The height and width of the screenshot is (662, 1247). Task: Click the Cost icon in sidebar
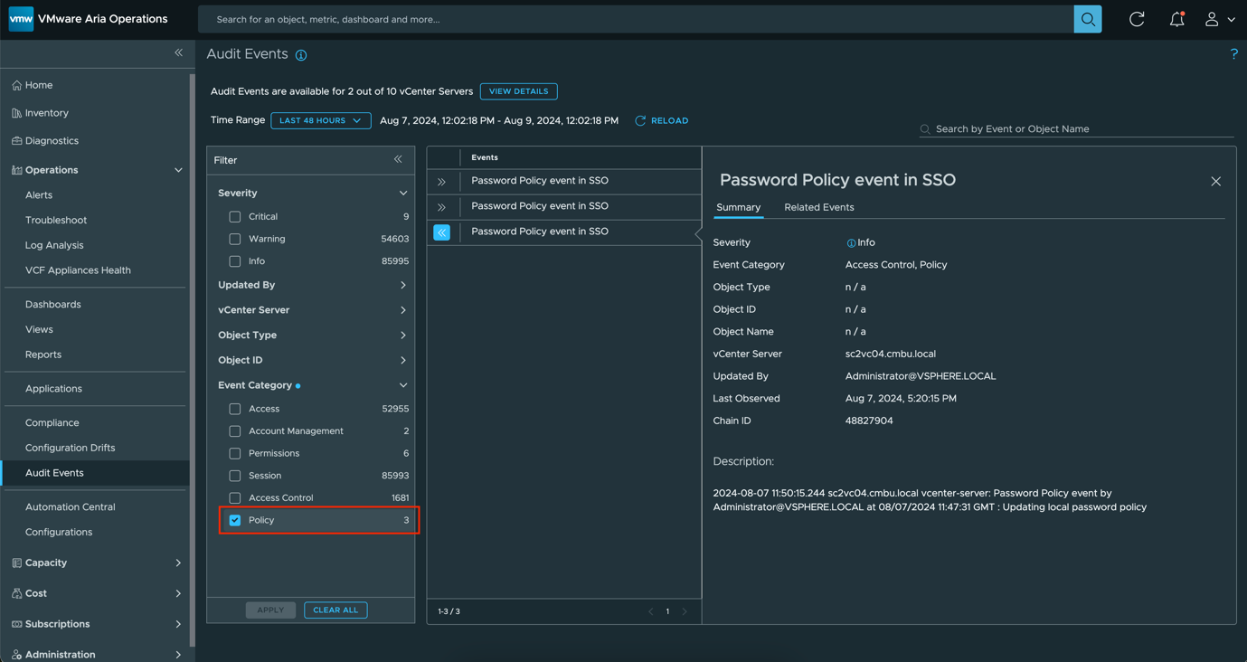[16, 593]
